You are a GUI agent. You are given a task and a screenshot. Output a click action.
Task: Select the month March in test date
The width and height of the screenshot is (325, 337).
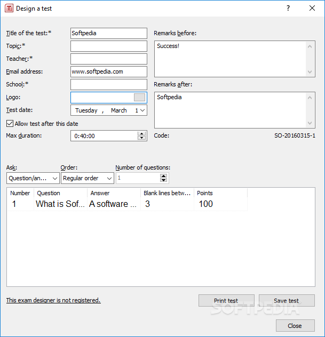click(x=118, y=110)
